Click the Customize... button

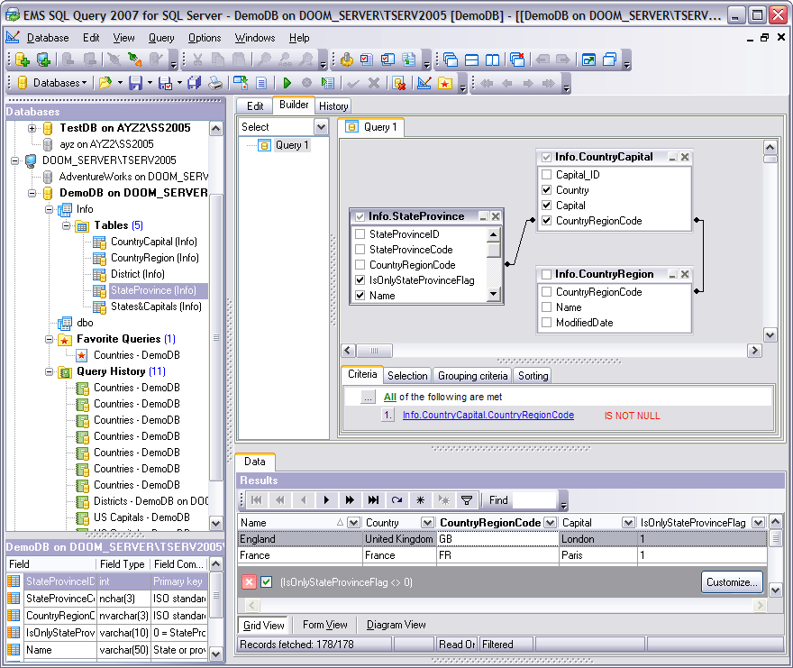tap(732, 582)
